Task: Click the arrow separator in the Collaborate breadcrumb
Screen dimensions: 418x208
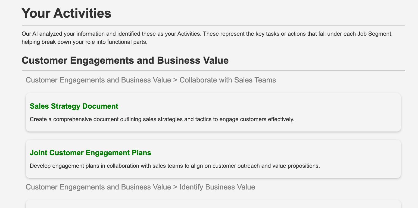Action: pyautogui.click(x=175, y=80)
